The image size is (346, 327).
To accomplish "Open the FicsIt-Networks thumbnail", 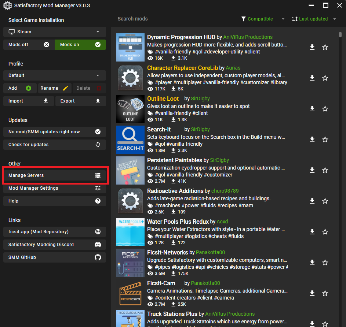I will 130,263.
